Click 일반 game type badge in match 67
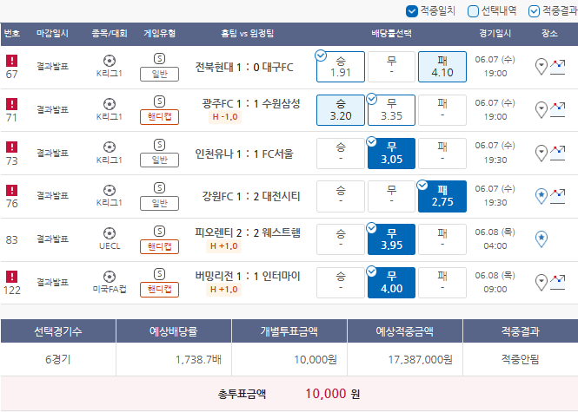 159,74
